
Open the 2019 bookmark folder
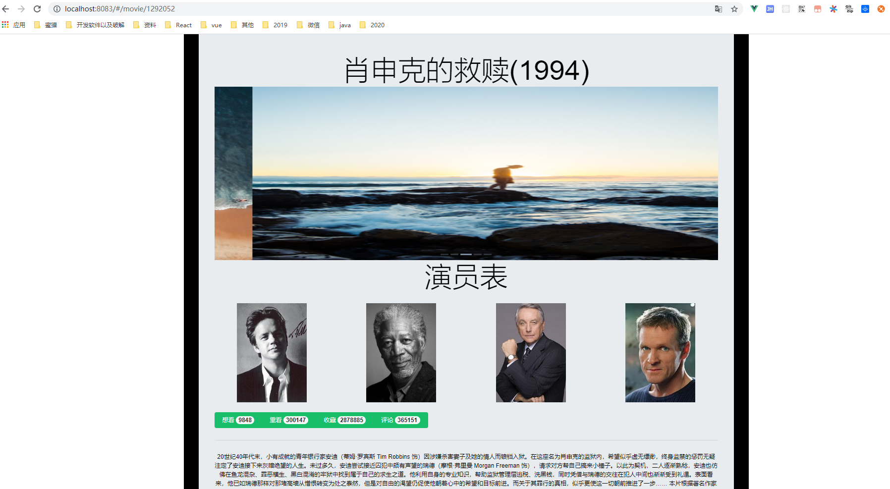pyautogui.click(x=275, y=25)
